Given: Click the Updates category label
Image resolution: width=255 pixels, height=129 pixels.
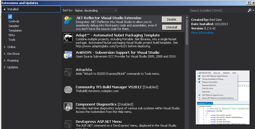Looking at the screenshot, I should coord(13,67).
